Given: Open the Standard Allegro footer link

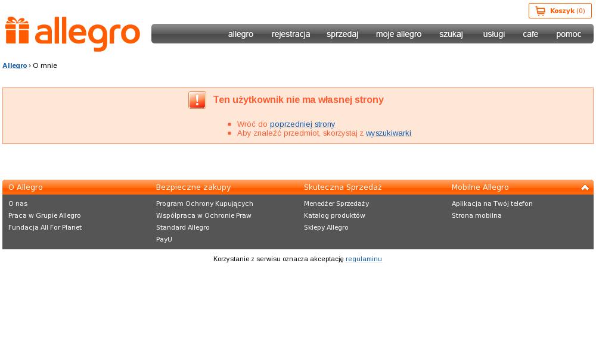Looking at the screenshot, I should click(183, 228).
